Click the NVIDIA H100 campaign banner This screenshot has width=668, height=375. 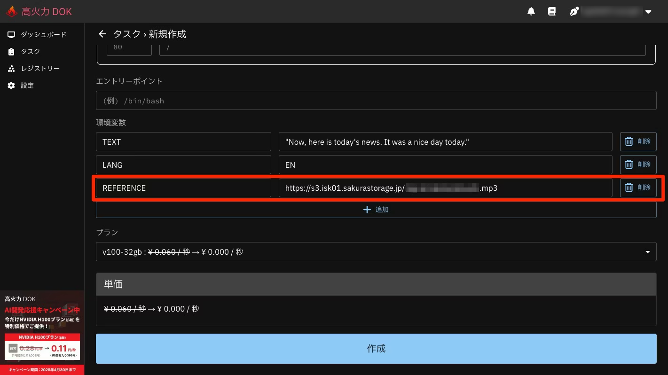click(42, 332)
